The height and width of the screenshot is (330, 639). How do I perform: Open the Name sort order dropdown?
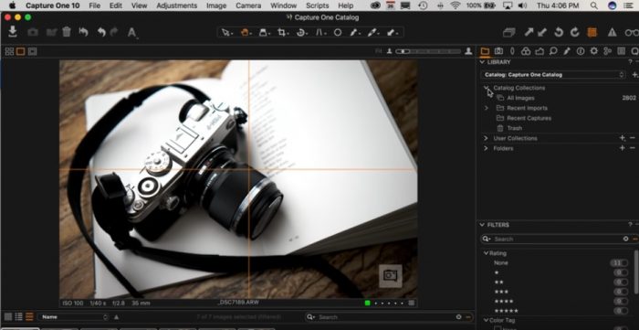click(73, 317)
